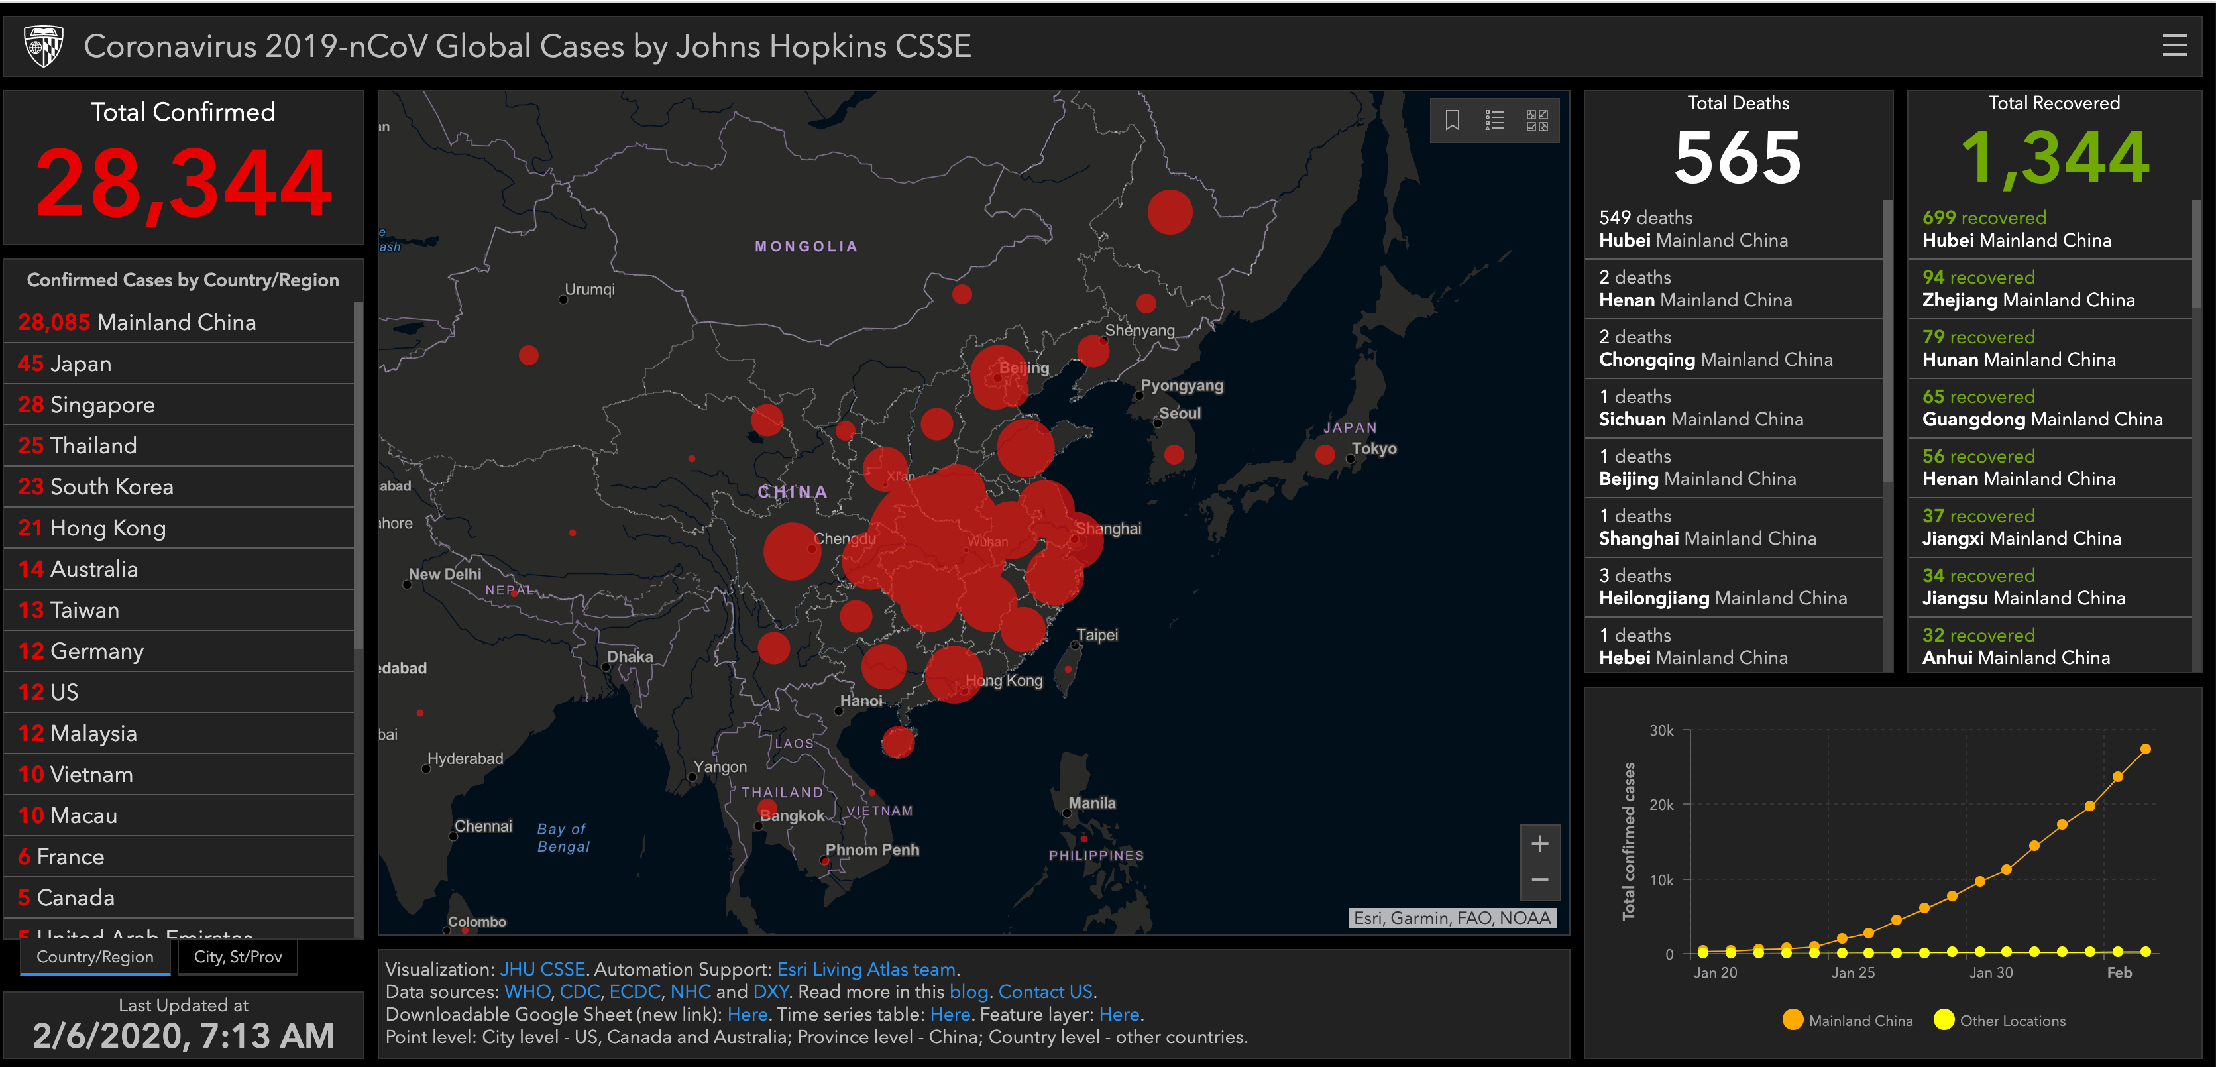Click the bookmarks icon on map

coord(1452,121)
